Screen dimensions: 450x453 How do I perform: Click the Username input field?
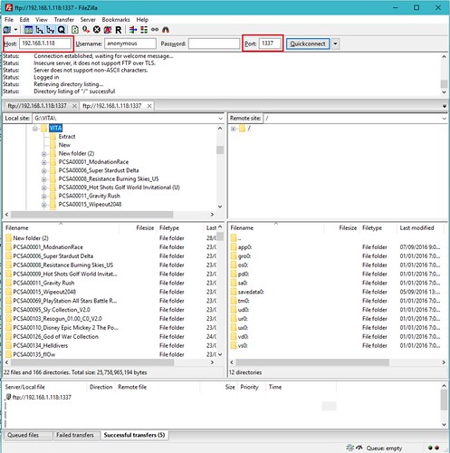[x=130, y=43]
